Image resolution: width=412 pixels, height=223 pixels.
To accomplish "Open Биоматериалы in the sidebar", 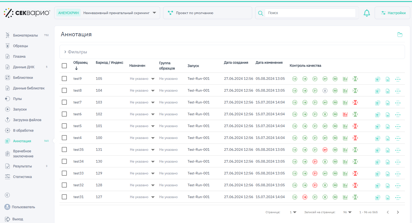I will 25,35.
